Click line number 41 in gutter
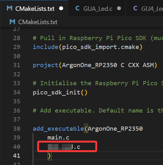163x165 pixels. (x=17, y=156)
